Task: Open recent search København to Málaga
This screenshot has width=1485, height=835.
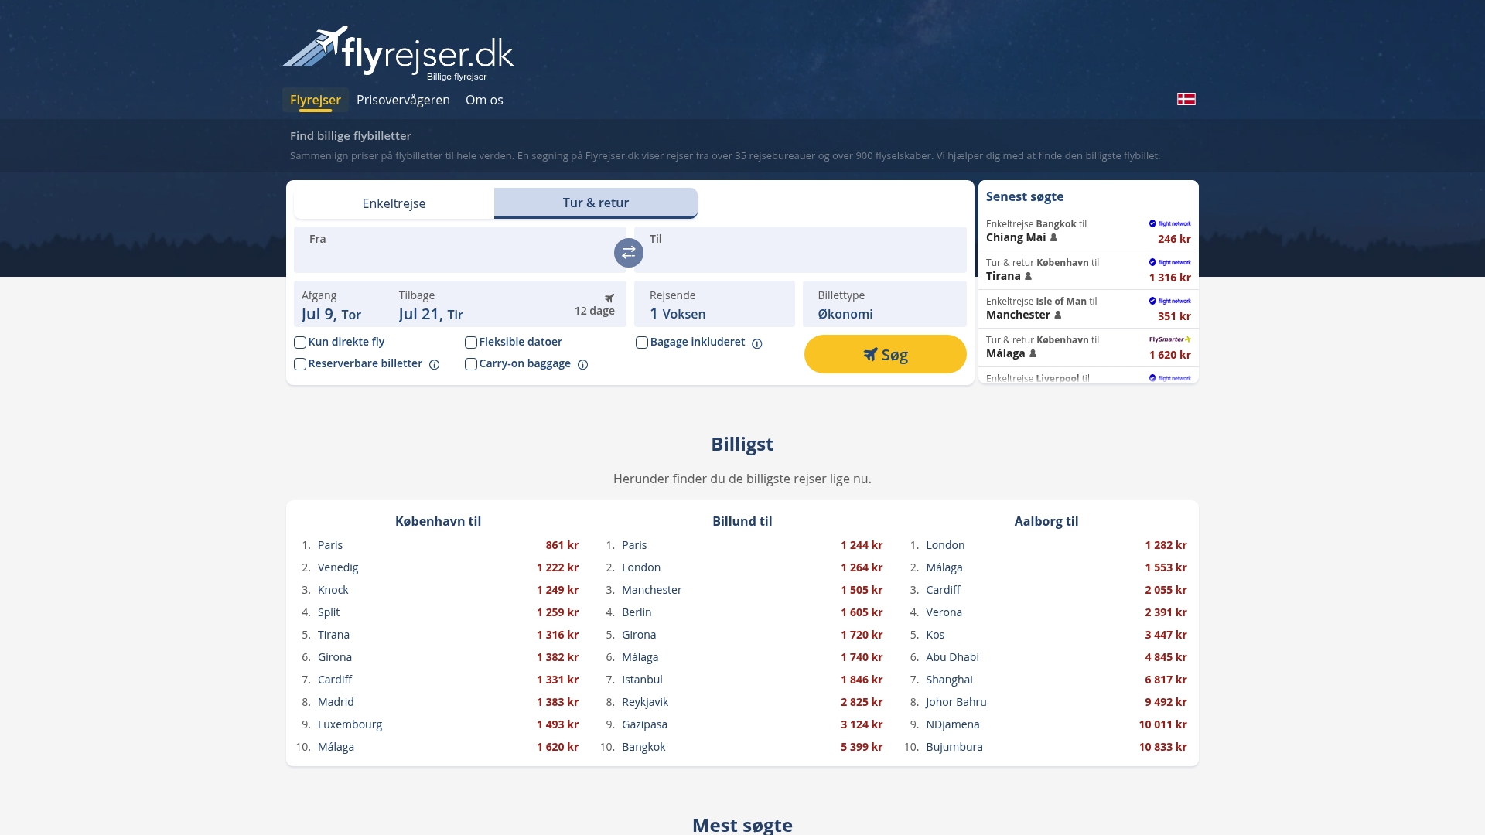Action: tap(1088, 347)
